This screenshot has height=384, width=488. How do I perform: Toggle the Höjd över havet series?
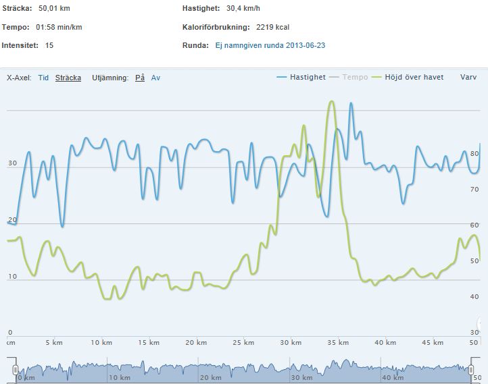click(414, 78)
